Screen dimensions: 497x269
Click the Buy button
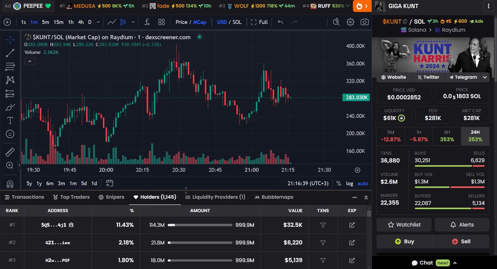click(404, 241)
